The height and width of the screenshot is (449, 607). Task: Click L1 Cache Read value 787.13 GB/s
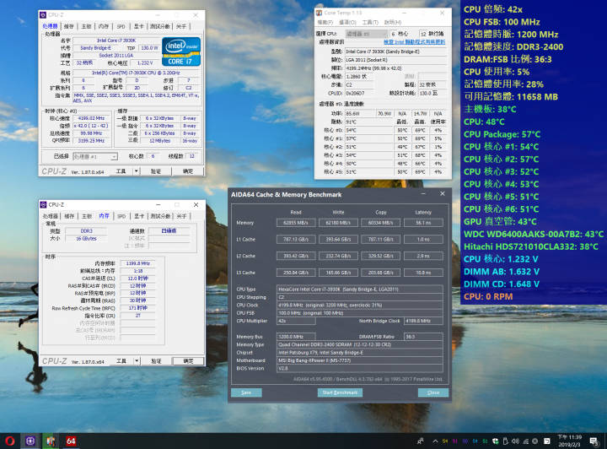(296, 240)
